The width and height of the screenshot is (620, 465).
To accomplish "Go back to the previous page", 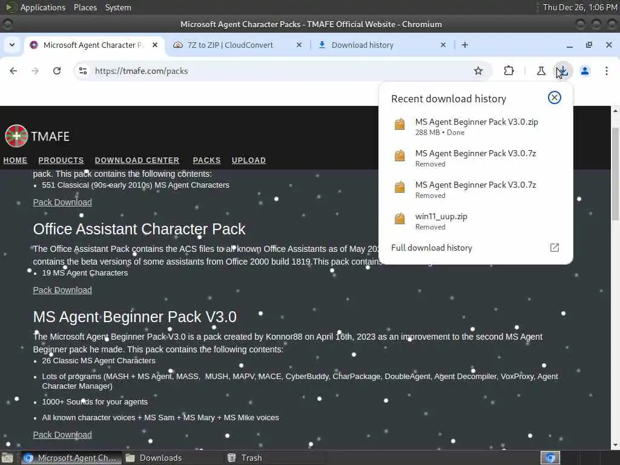I will [13, 71].
